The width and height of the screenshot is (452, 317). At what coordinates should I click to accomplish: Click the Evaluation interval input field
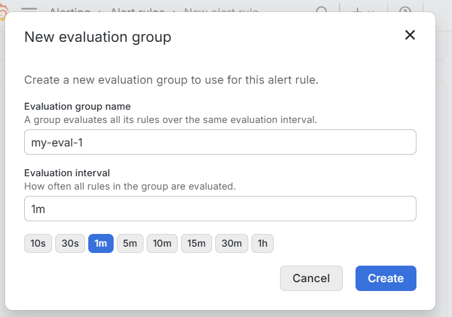pyautogui.click(x=220, y=209)
